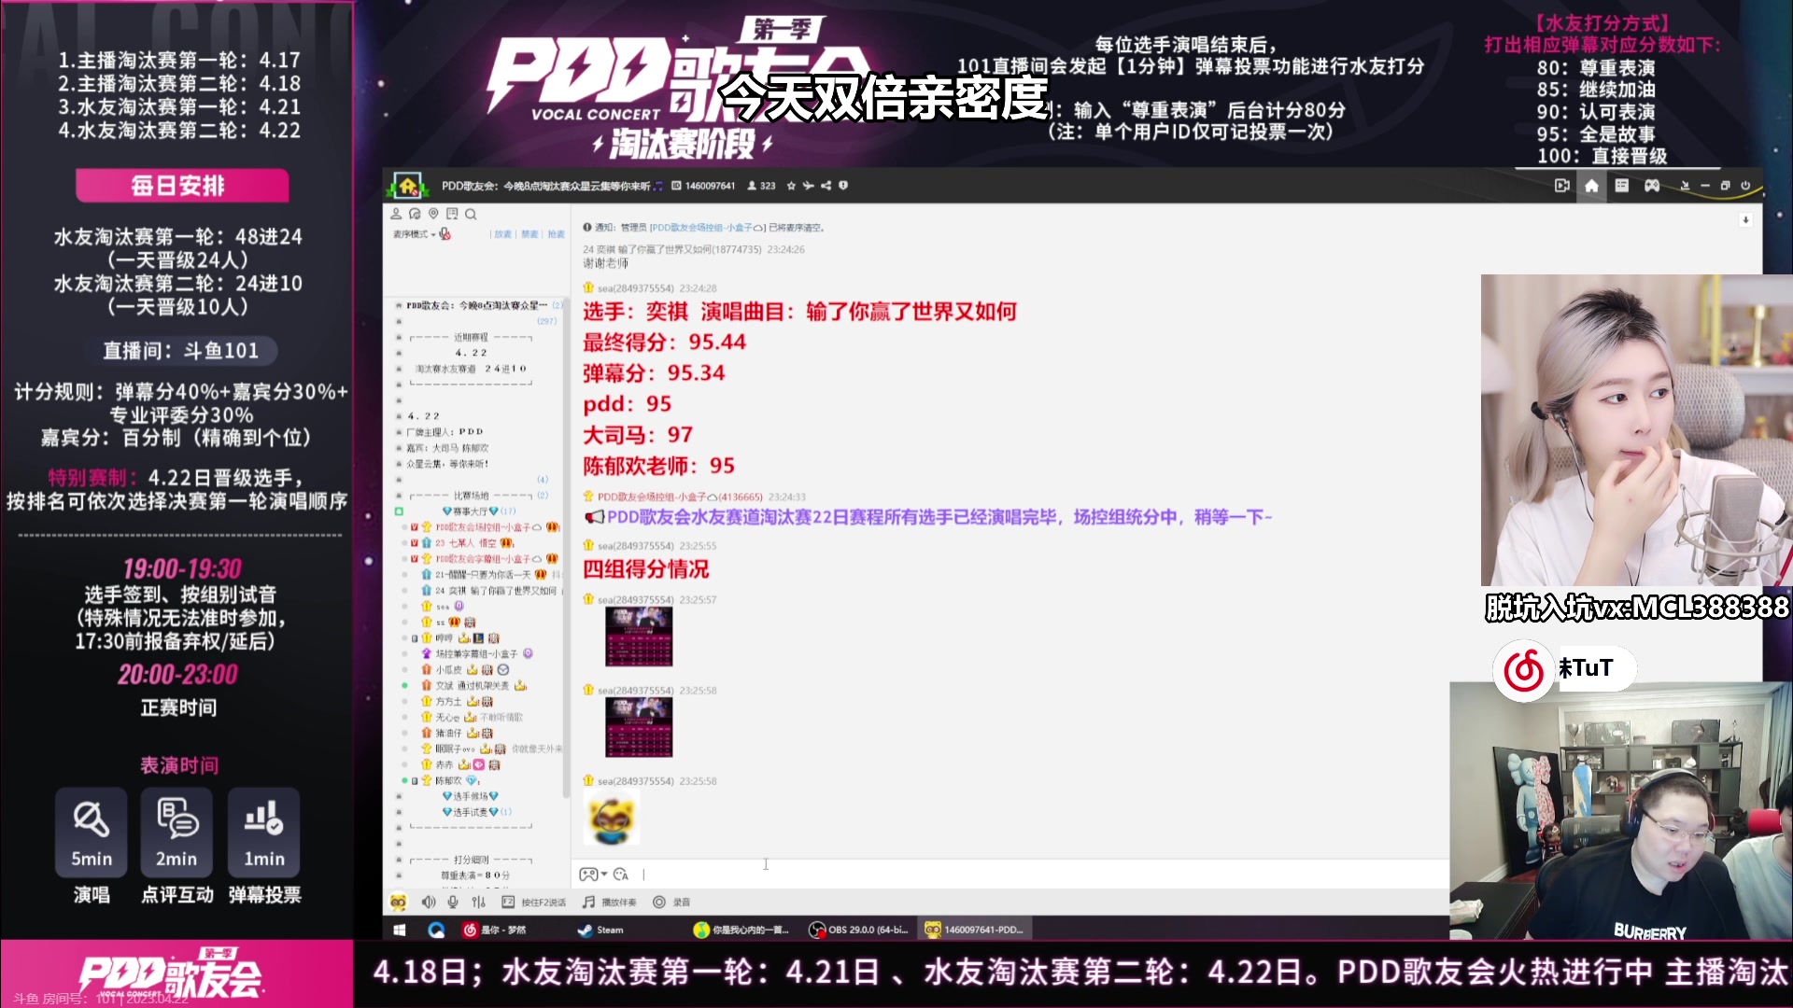Viewport: 1793px width, 1008px height.
Task: Open the user list icon above channel tree
Action: tap(396, 214)
